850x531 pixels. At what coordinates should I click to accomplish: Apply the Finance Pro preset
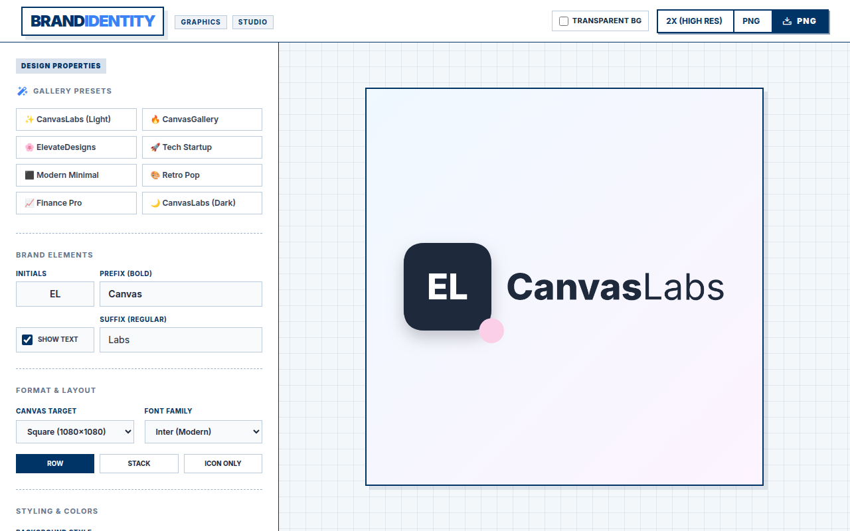76,203
